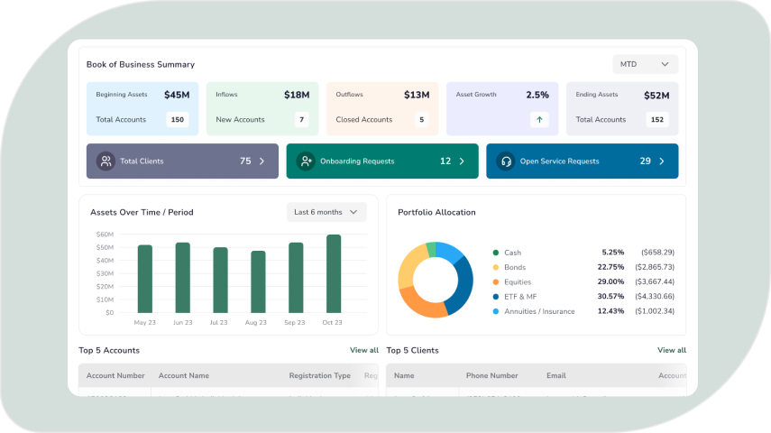Click the Onboarding Requests user-plus icon
The width and height of the screenshot is (771, 433).
[x=307, y=161]
